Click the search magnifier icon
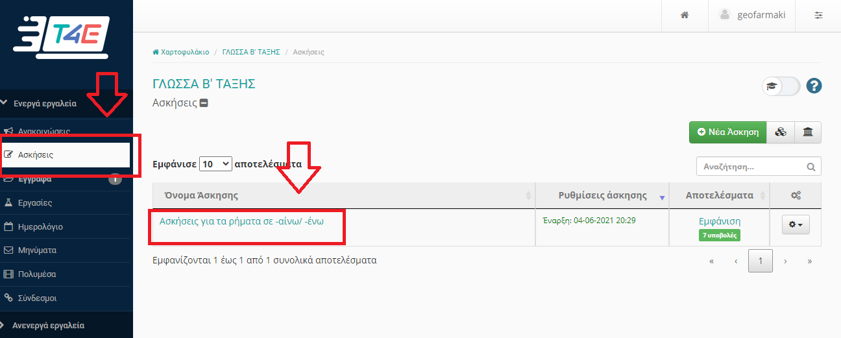Screen dimensions: 841x338 click(x=811, y=167)
